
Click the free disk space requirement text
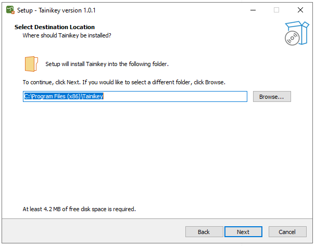tap(79, 209)
